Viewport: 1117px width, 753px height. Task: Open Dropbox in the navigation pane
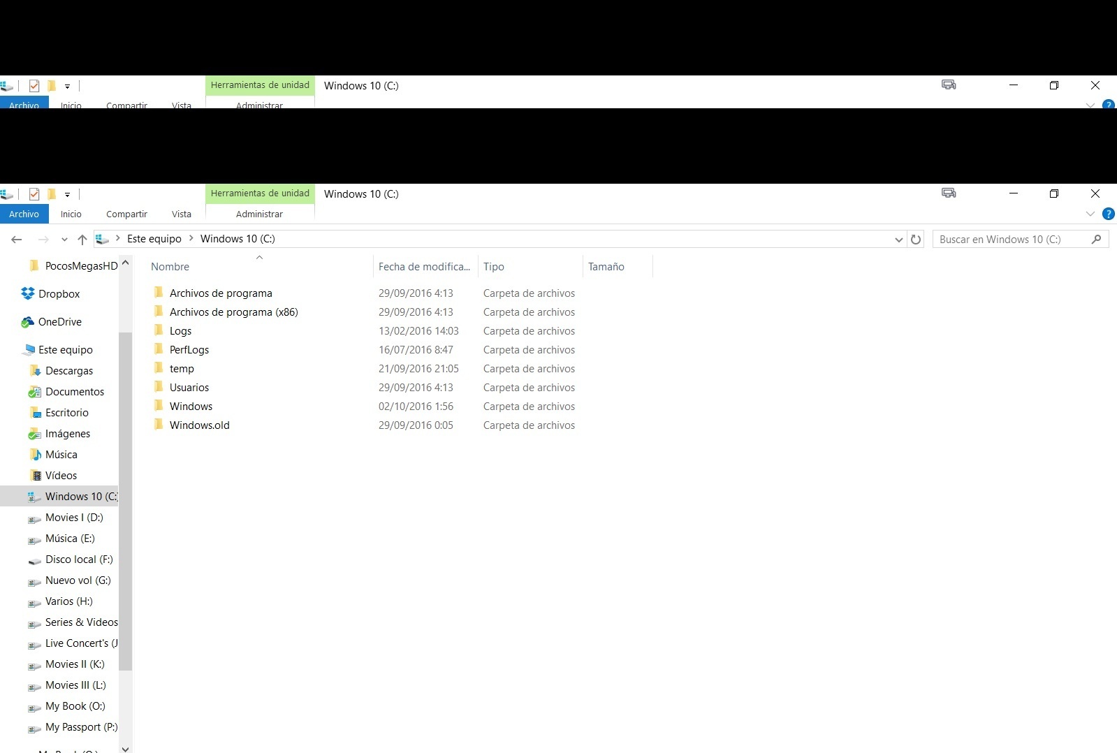click(x=50, y=294)
